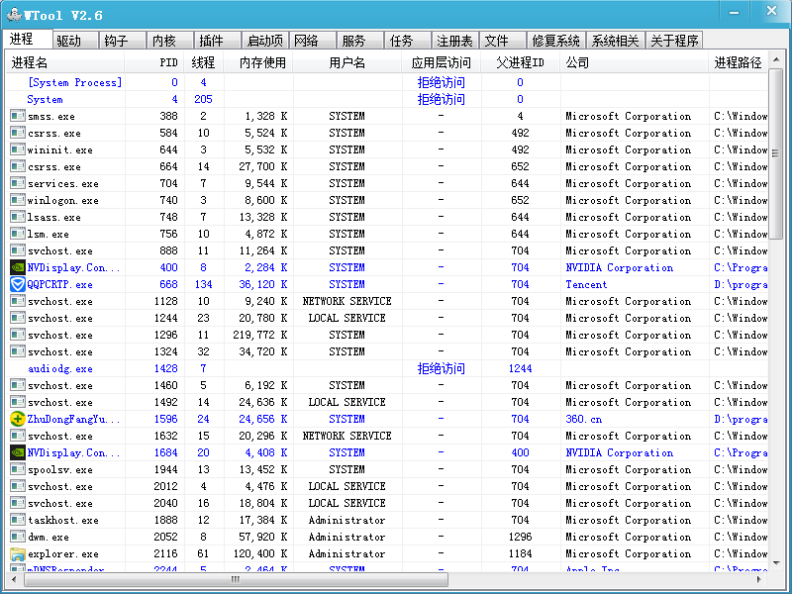Viewport: 792px width, 594px height.
Task: Open the 钩子 tab
Action: [123, 41]
